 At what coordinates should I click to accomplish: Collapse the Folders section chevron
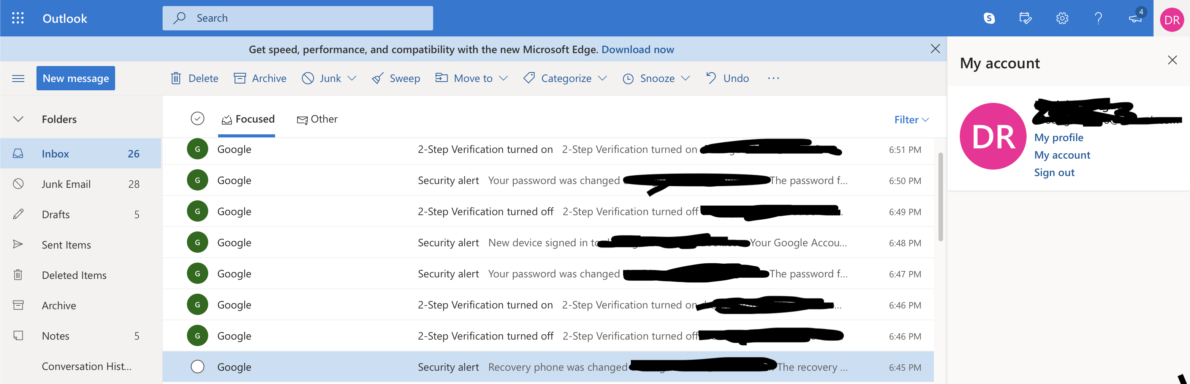pyautogui.click(x=18, y=119)
